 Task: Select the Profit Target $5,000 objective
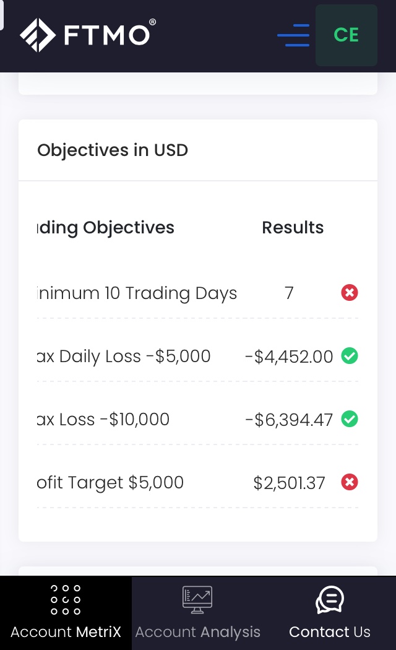(111, 482)
